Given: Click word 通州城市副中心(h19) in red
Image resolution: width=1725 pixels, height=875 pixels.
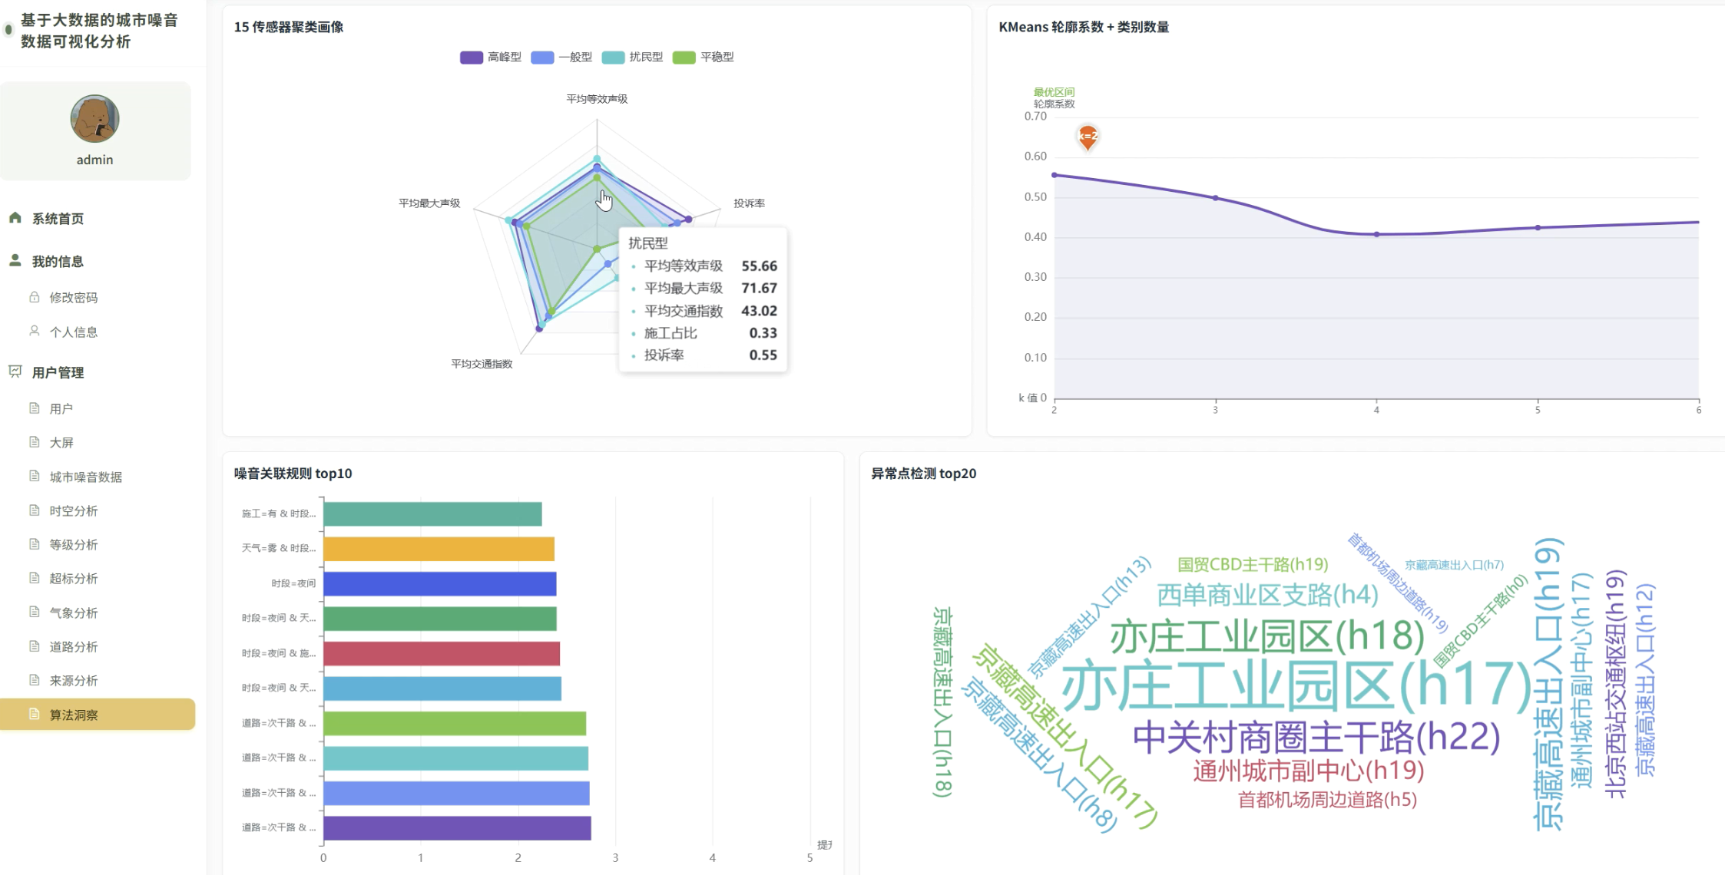Looking at the screenshot, I should pyautogui.click(x=1309, y=771).
